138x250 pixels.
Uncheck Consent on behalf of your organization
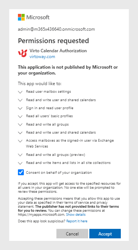coord(21,172)
